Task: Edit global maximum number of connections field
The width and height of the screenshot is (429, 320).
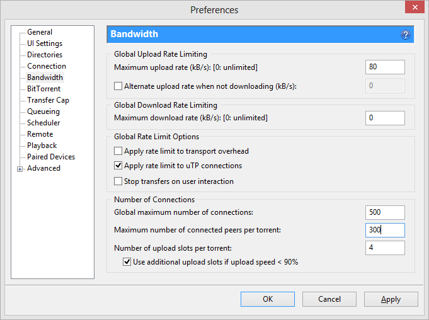Action: click(x=384, y=213)
